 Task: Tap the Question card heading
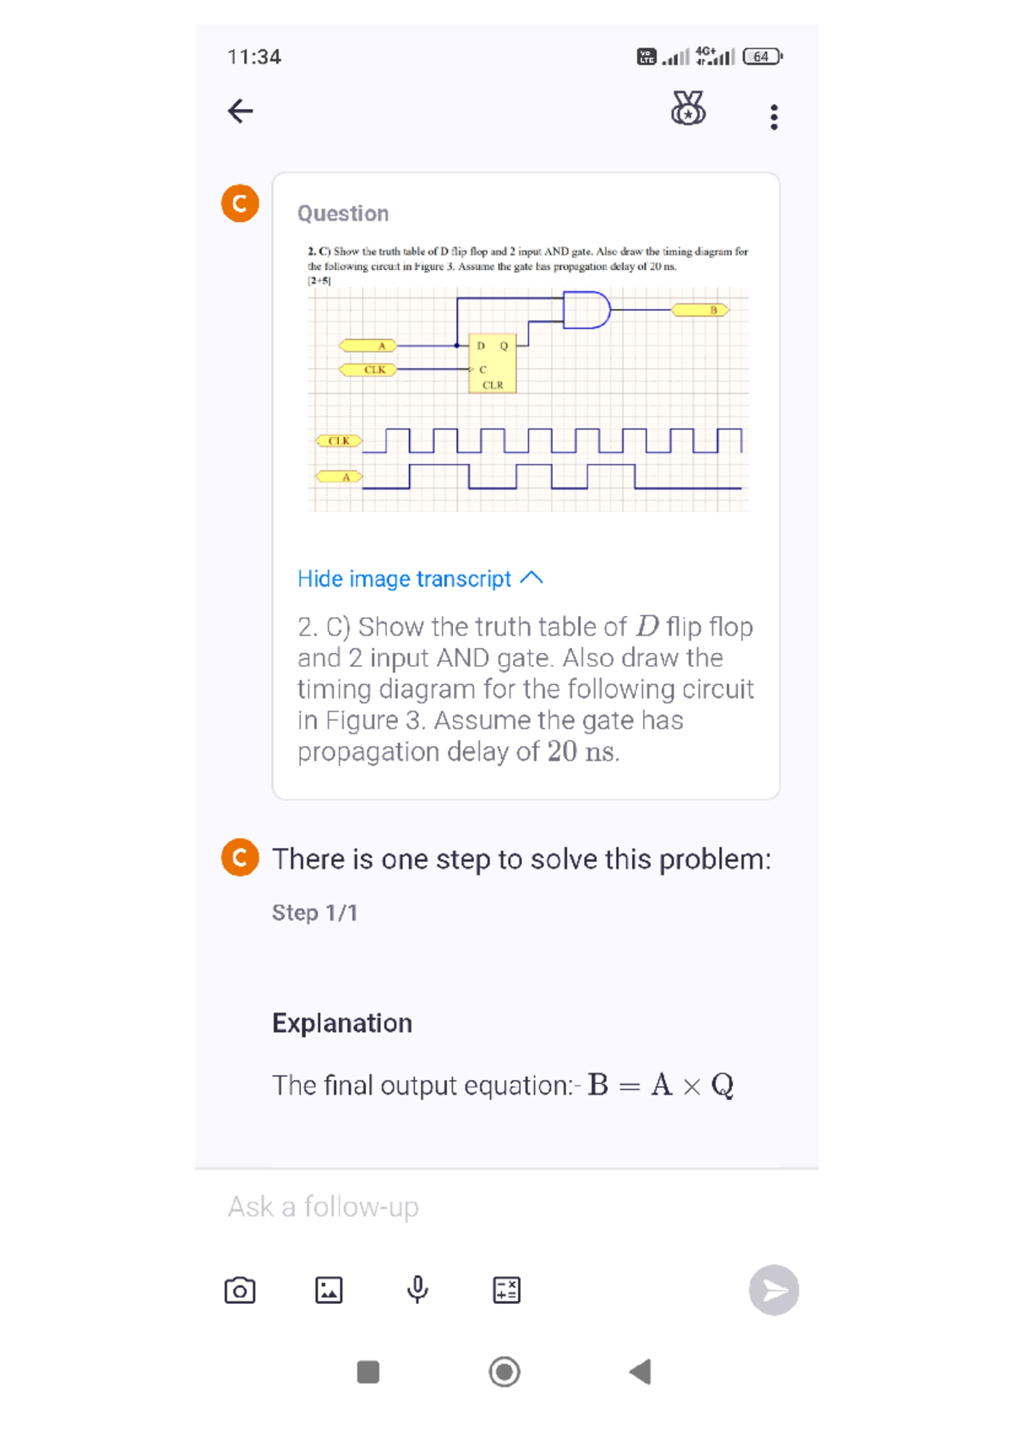tap(341, 213)
